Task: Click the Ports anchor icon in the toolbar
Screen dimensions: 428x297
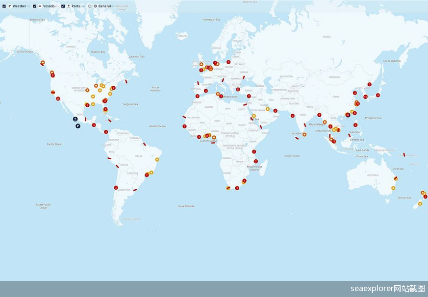Action: pos(69,6)
